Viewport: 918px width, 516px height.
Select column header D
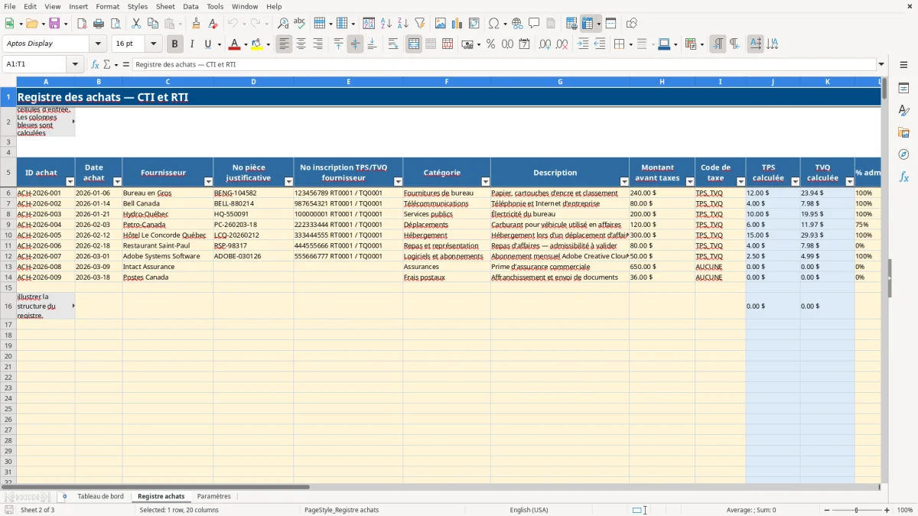(x=253, y=82)
